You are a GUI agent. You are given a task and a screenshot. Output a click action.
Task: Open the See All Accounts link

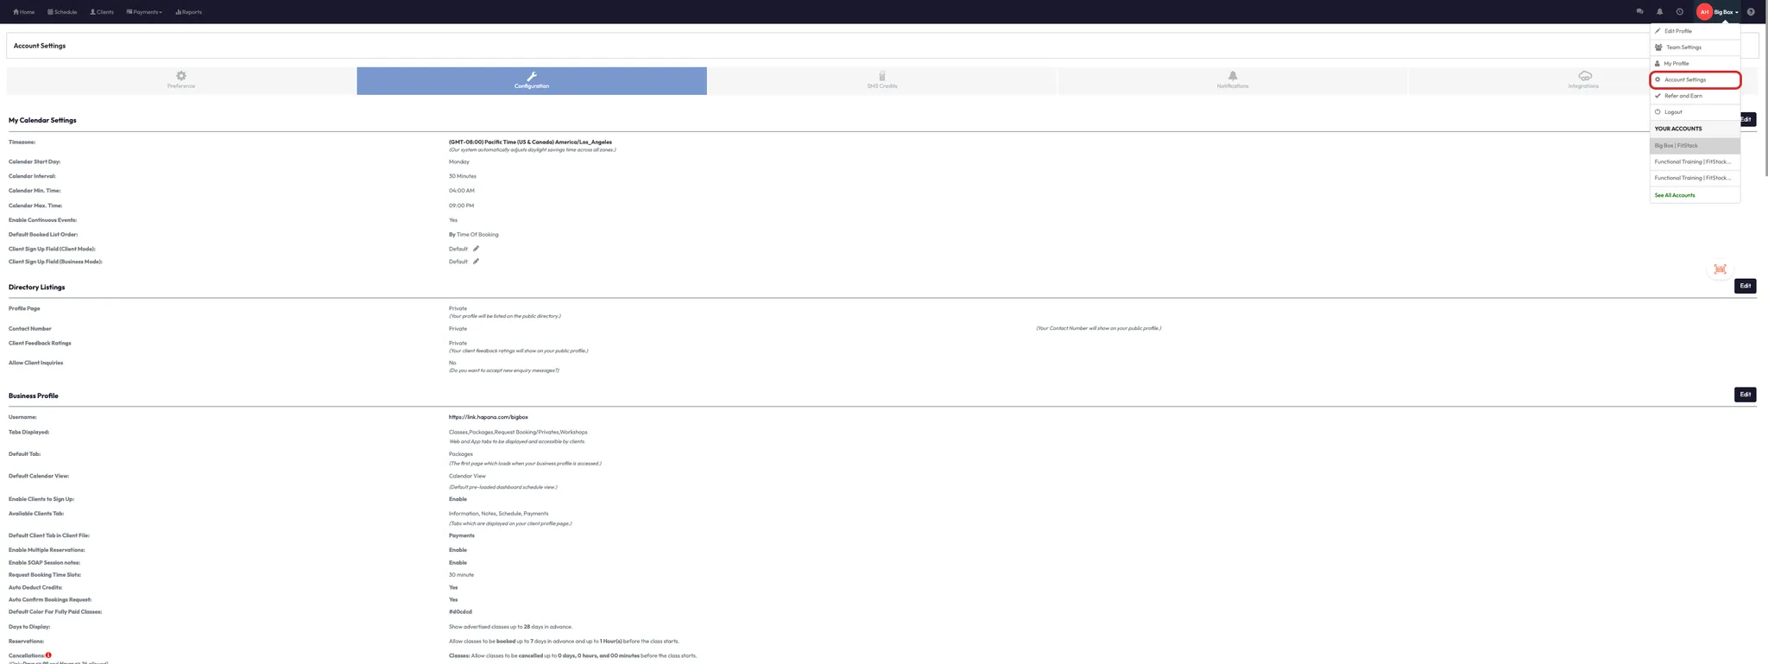(1675, 195)
